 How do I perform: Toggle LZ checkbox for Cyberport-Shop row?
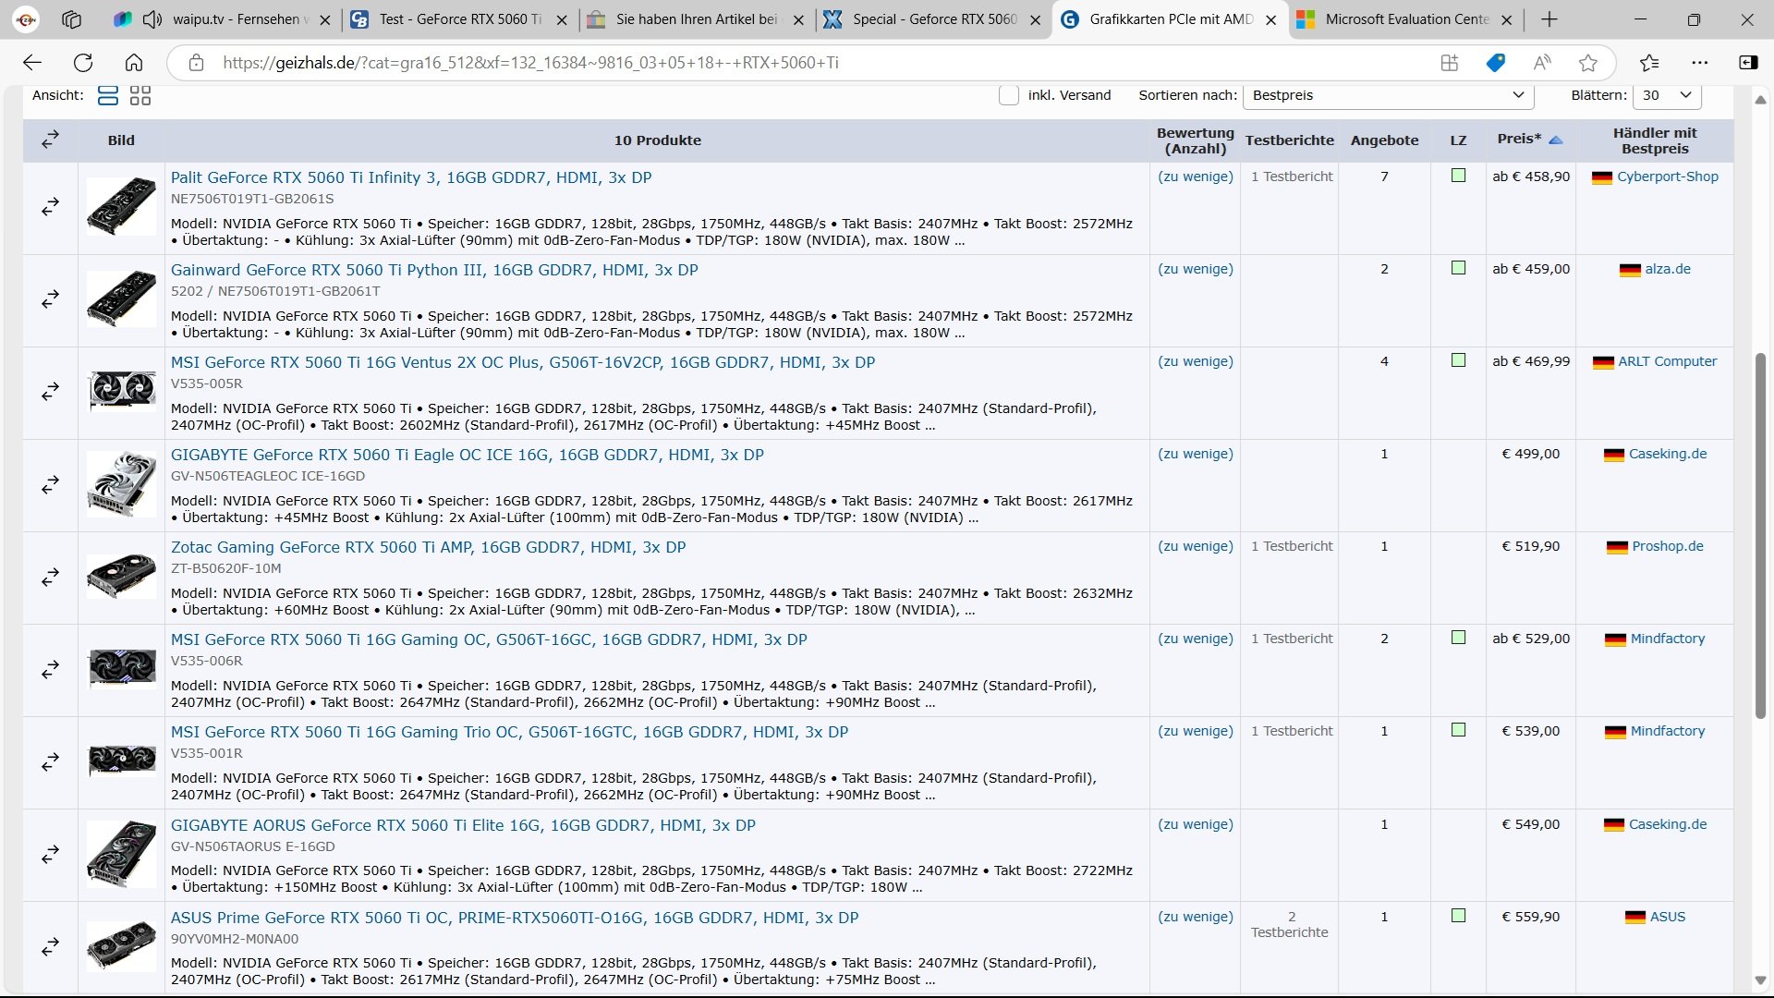(1458, 176)
